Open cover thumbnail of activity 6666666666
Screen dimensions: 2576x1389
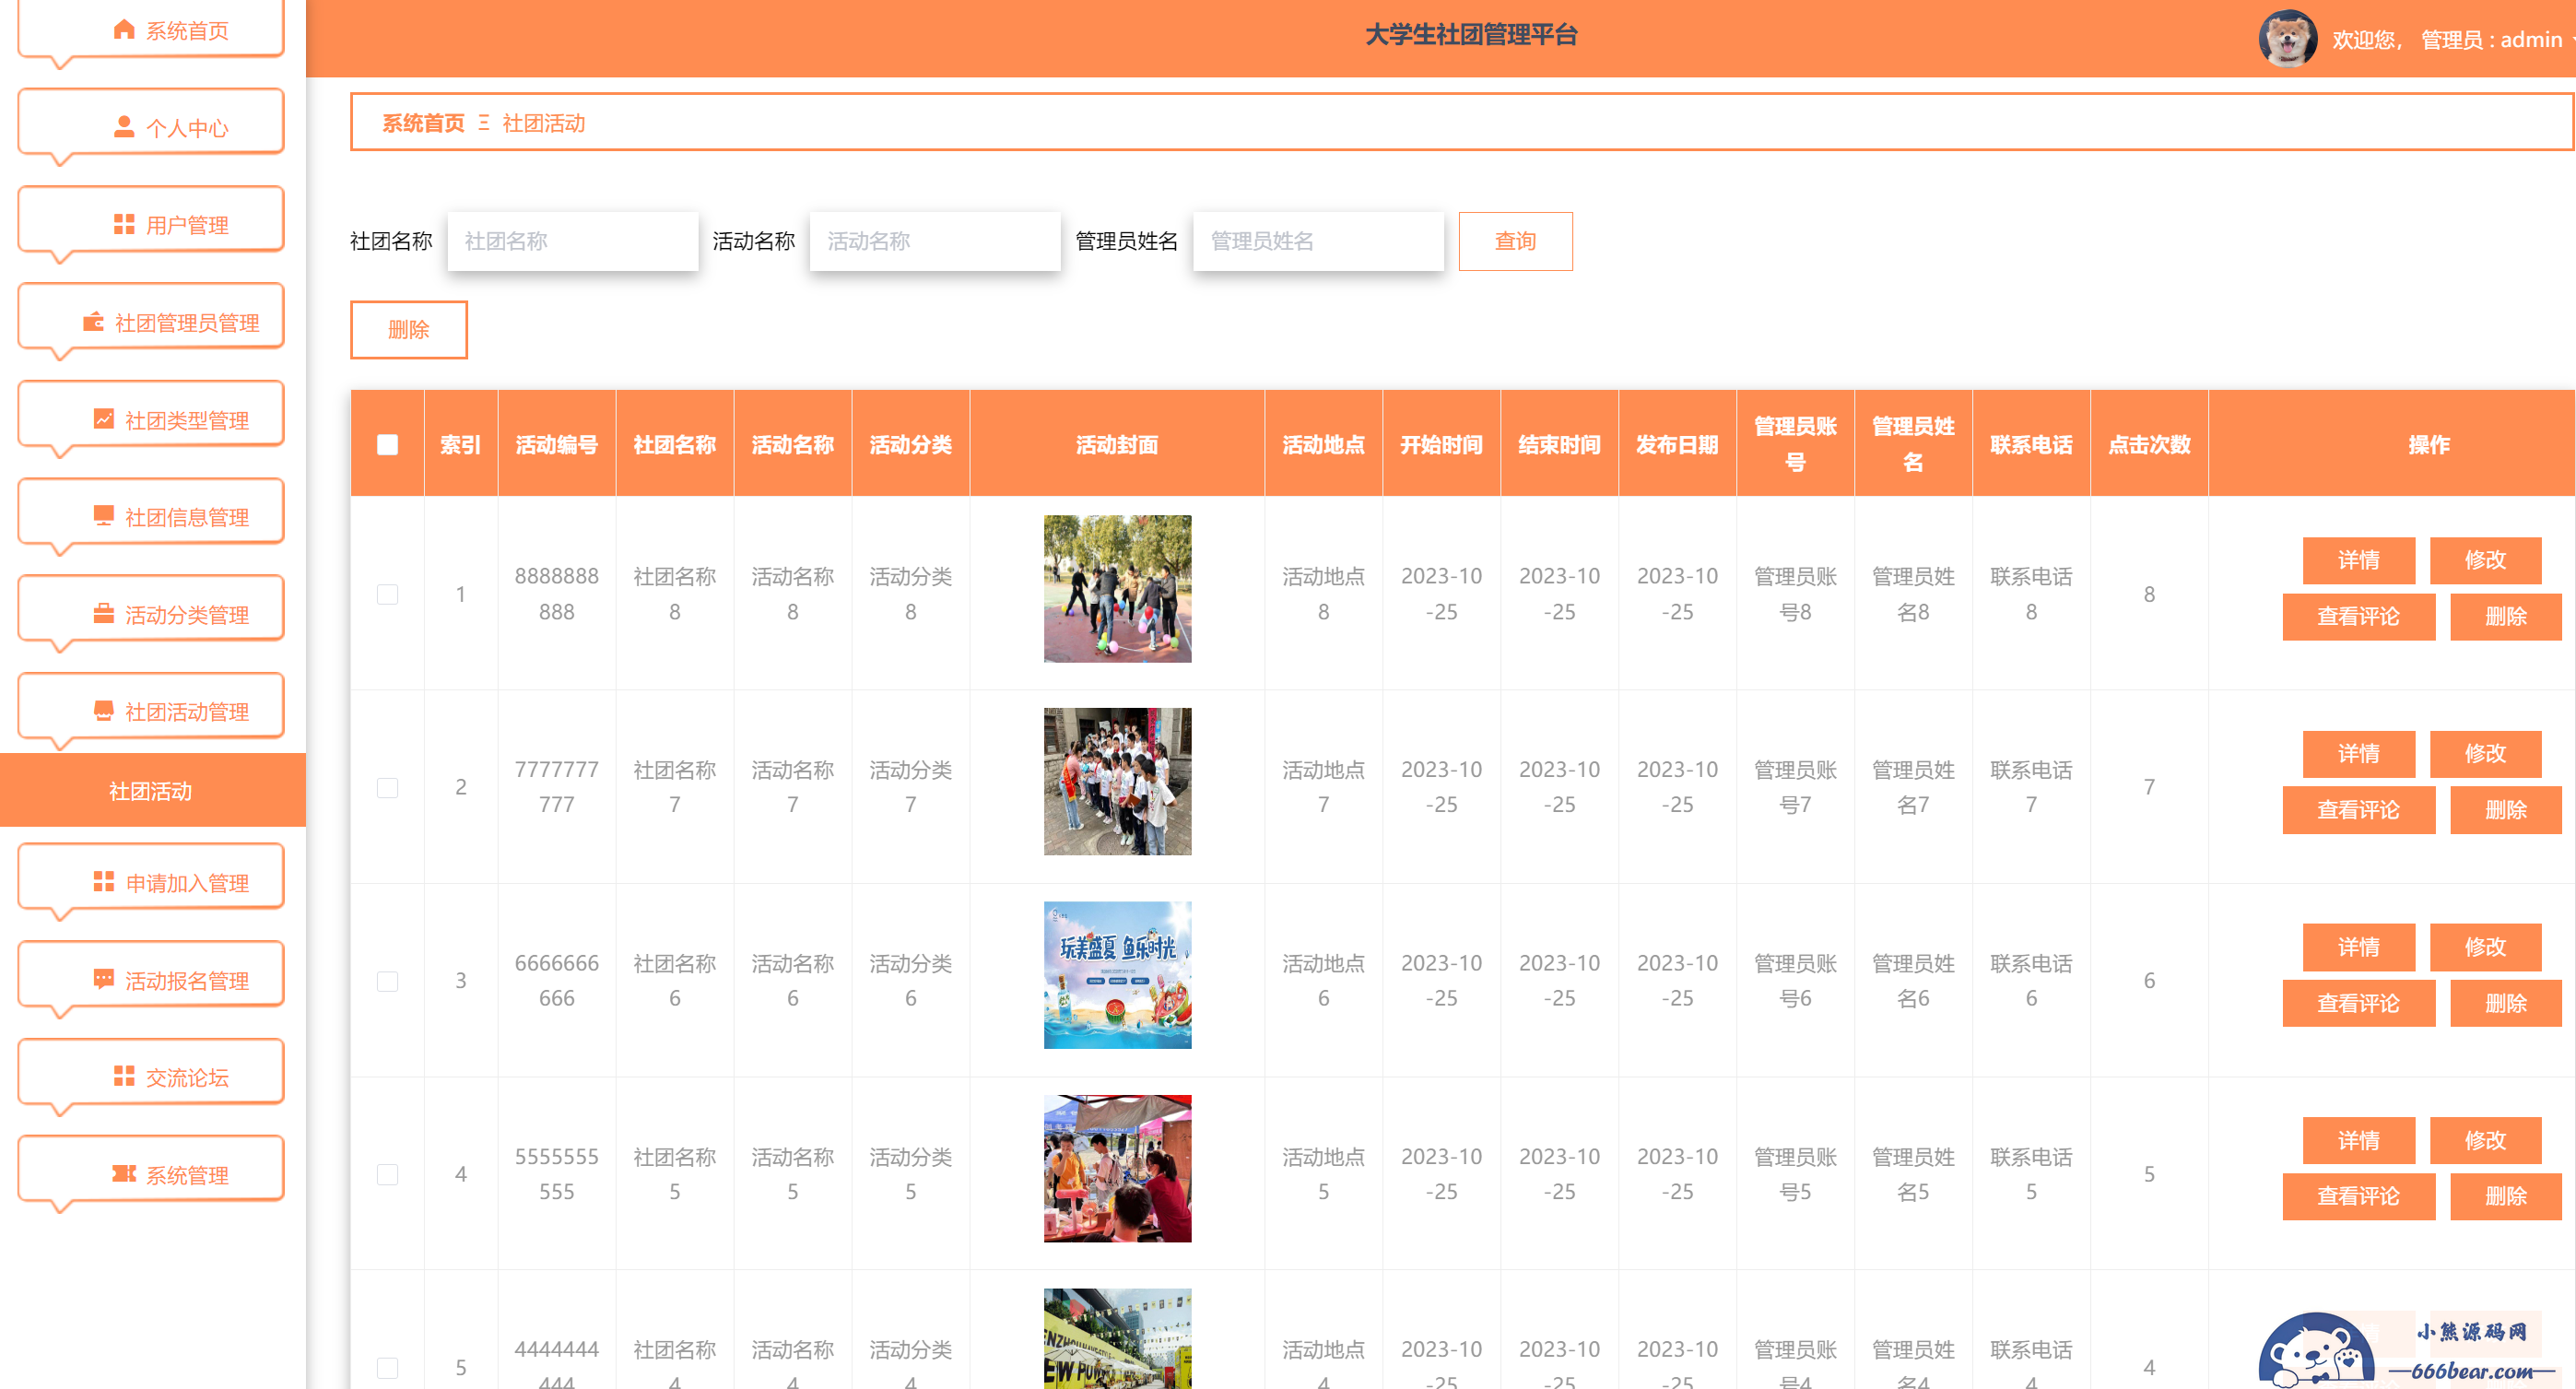click(x=1117, y=975)
